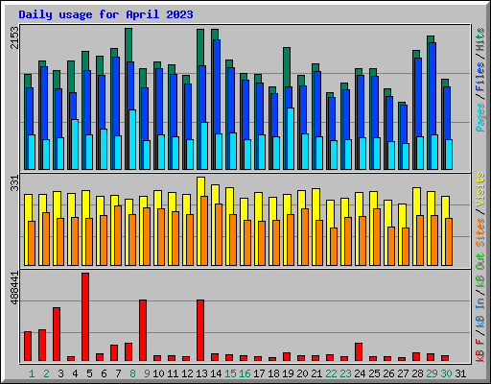Viewport: 491px width, 384px height.
Task: Select the red kB bar for day 24
Action: [x=359, y=351]
